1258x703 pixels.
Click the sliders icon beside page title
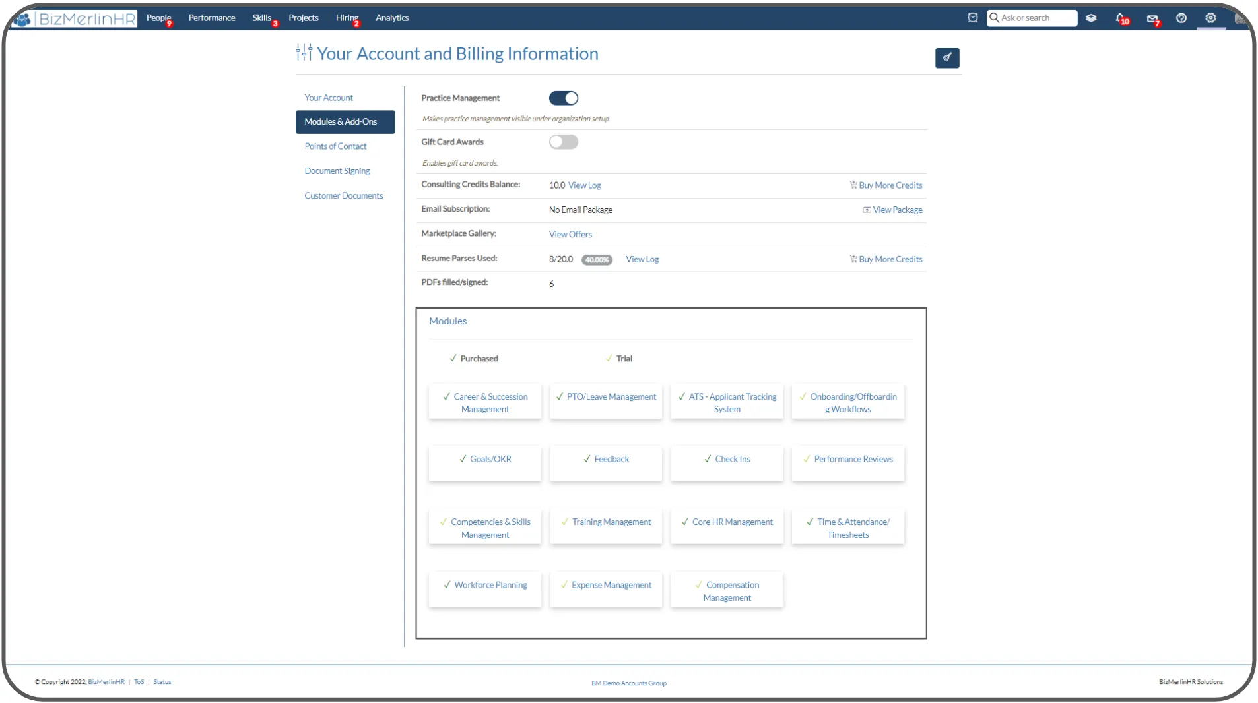click(304, 53)
